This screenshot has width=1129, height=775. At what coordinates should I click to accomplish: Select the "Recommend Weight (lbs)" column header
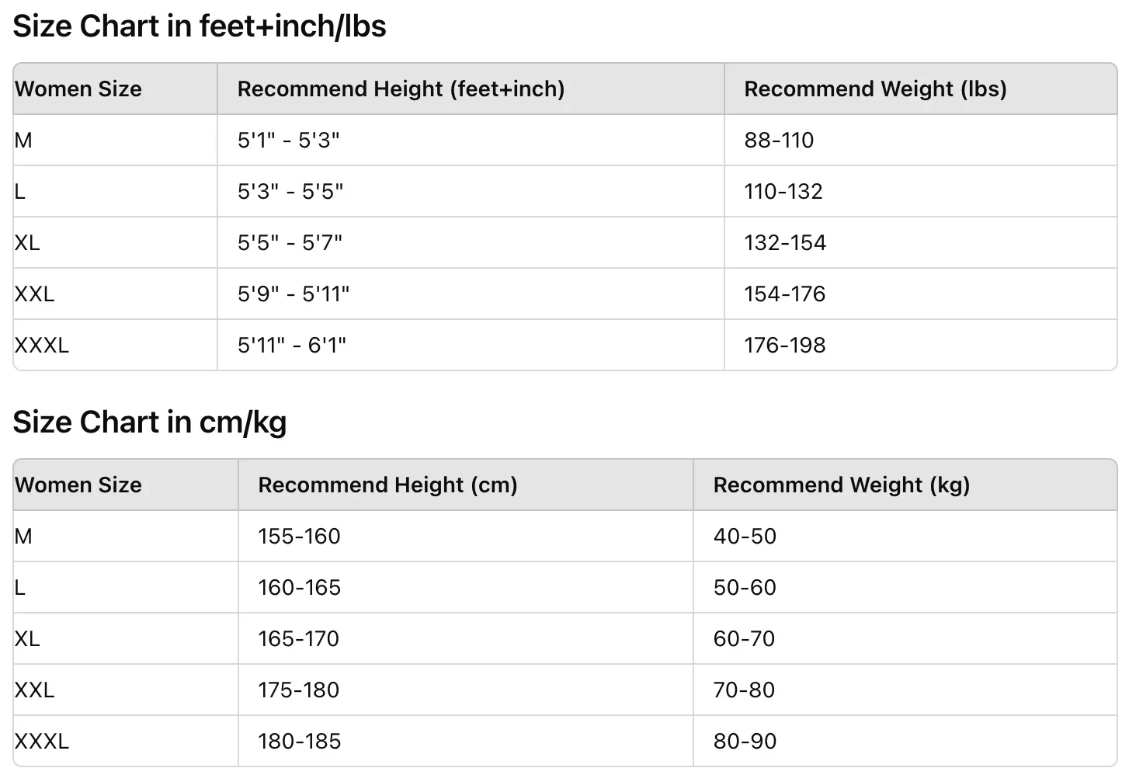coord(875,89)
